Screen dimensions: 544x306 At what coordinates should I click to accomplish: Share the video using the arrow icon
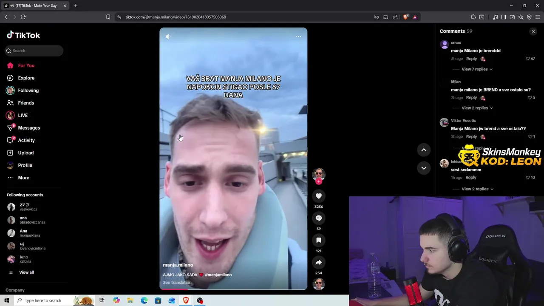(x=319, y=262)
